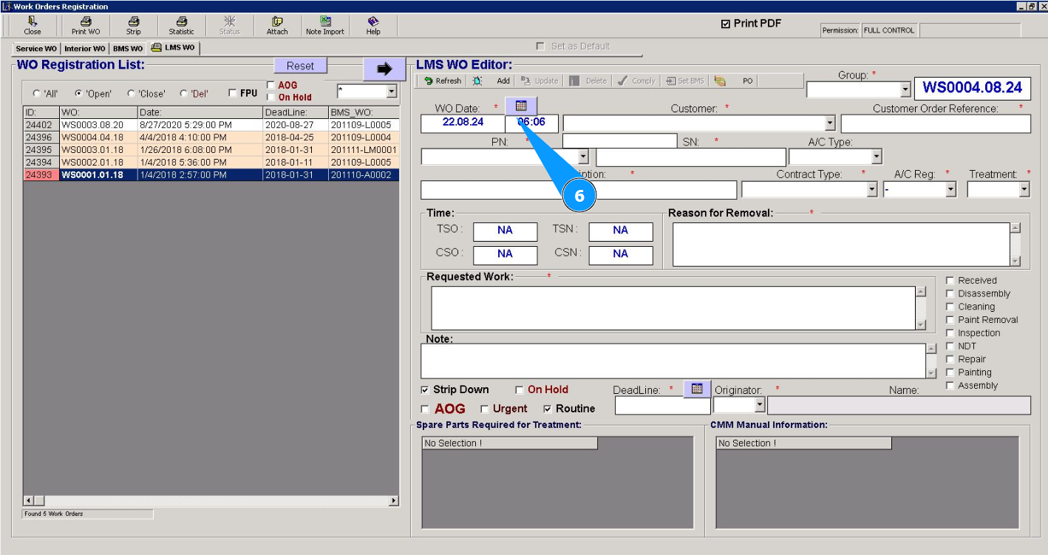1048x555 pixels.
Task: Open the Help toolbar icon
Action: [x=373, y=26]
